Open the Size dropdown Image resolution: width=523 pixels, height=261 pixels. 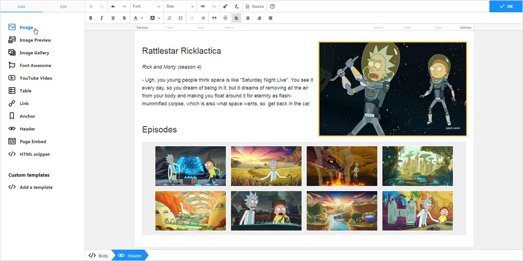point(180,6)
